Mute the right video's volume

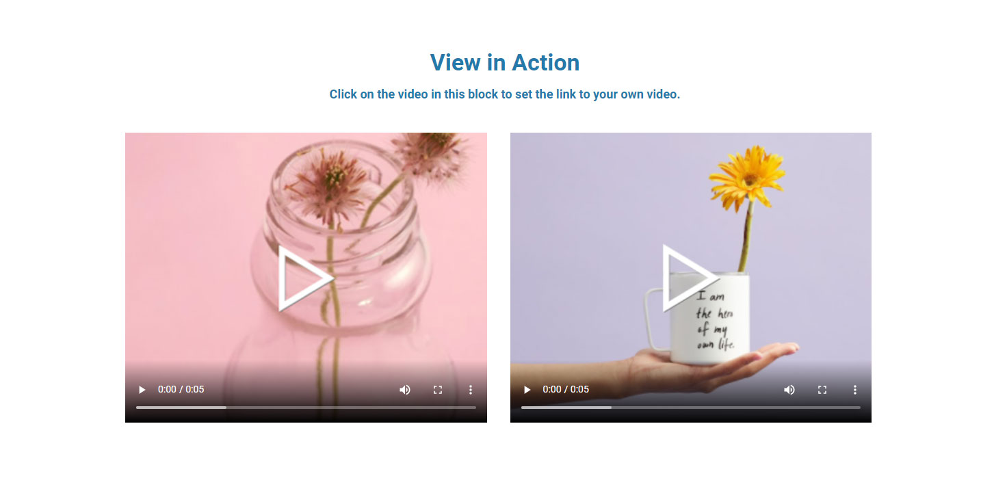click(789, 390)
